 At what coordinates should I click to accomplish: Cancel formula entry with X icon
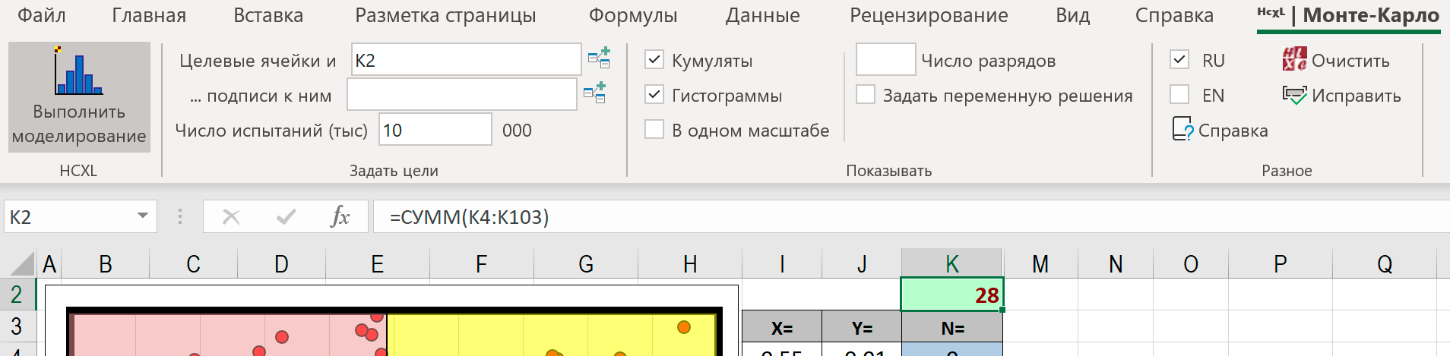(231, 217)
